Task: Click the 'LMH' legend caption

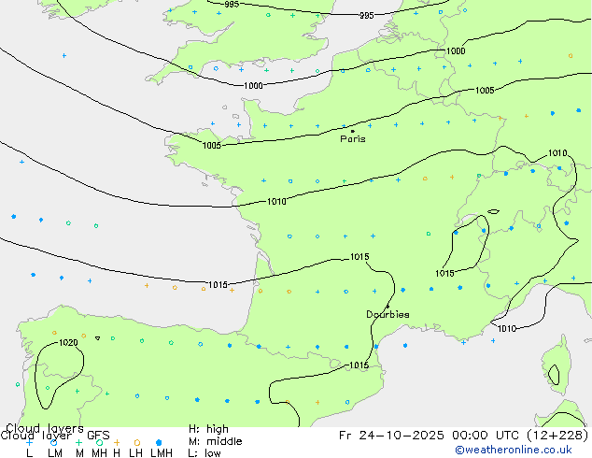Action: pyautogui.click(x=162, y=453)
